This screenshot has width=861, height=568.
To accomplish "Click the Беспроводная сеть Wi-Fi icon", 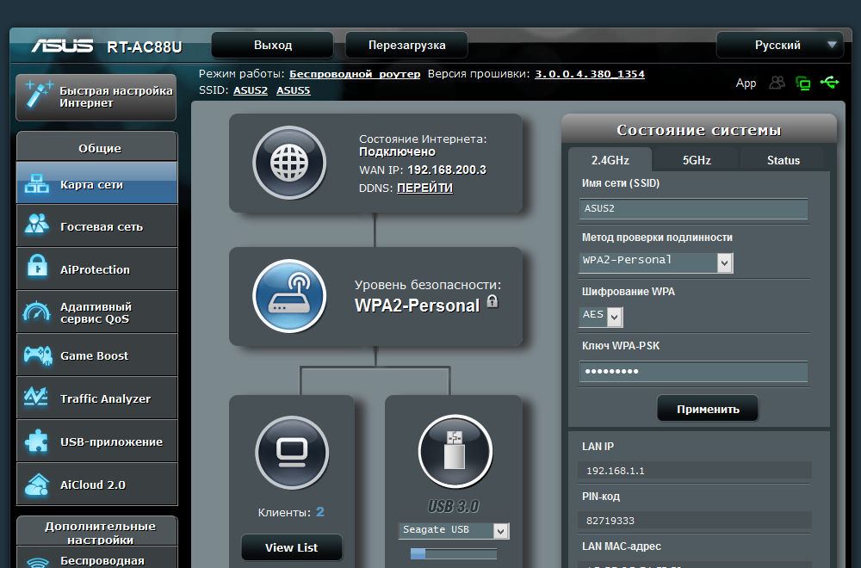I will click(x=37, y=562).
